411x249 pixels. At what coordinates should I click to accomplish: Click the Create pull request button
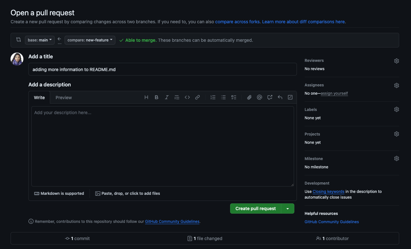tap(255, 209)
